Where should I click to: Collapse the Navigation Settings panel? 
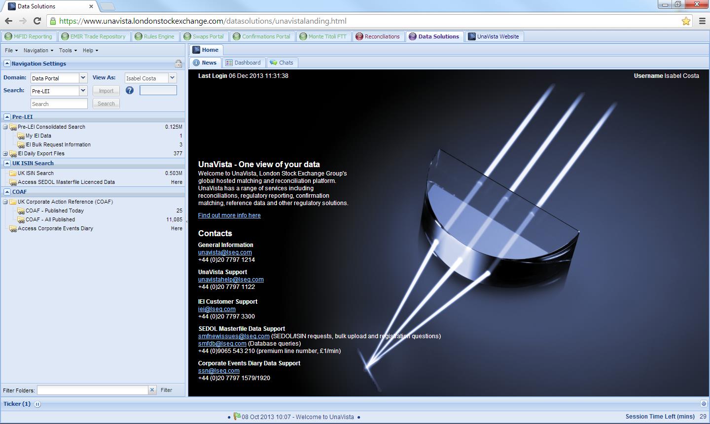pyautogui.click(x=7, y=63)
